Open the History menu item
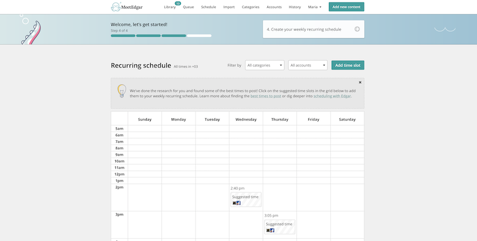 click(295, 7)
